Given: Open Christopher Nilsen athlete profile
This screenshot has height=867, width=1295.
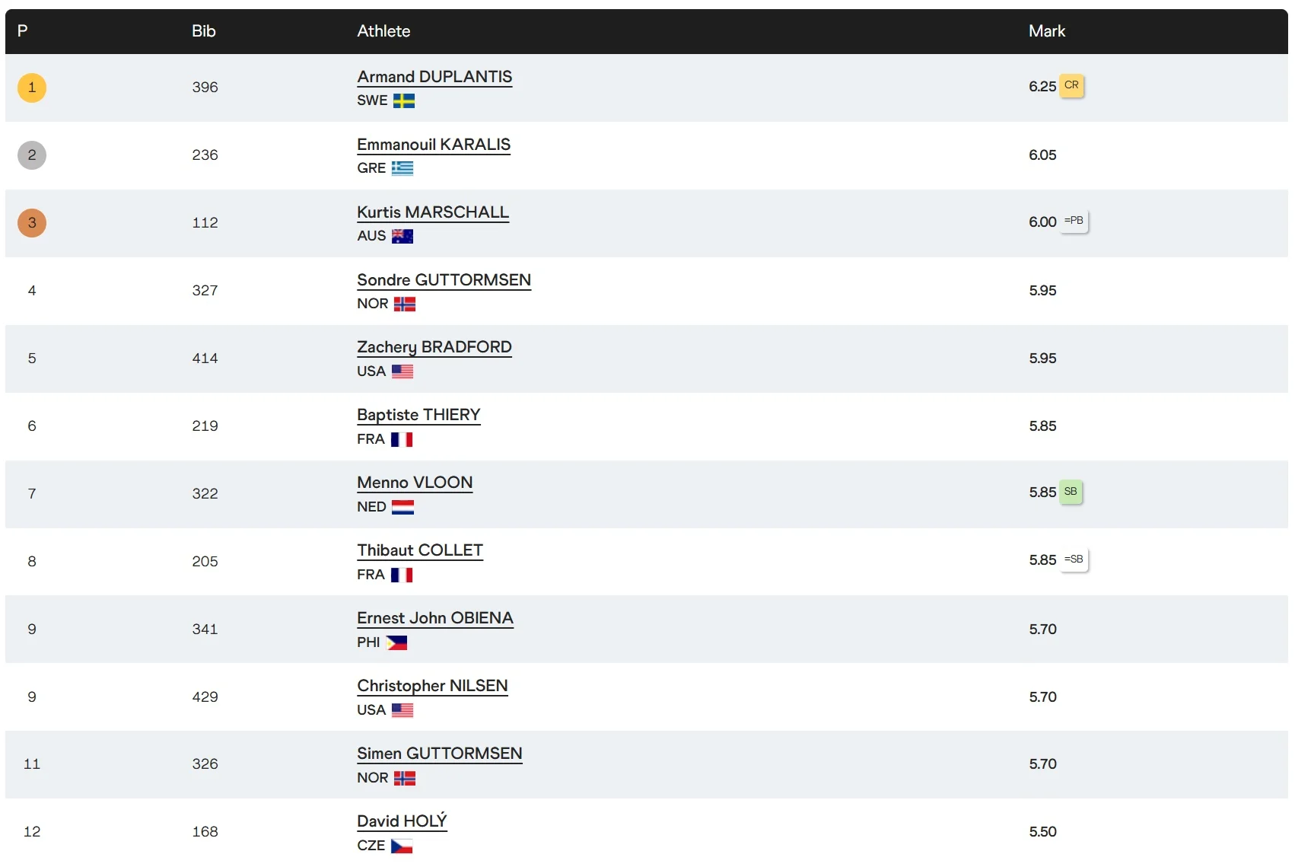Looking at the screenshot, I should tap(432, 686).
